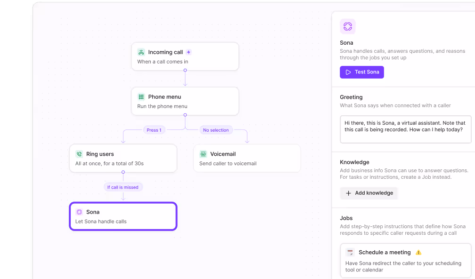Click 'When a call comes in' text
This screenshot has height=279, width=475.
coord(163,62)
